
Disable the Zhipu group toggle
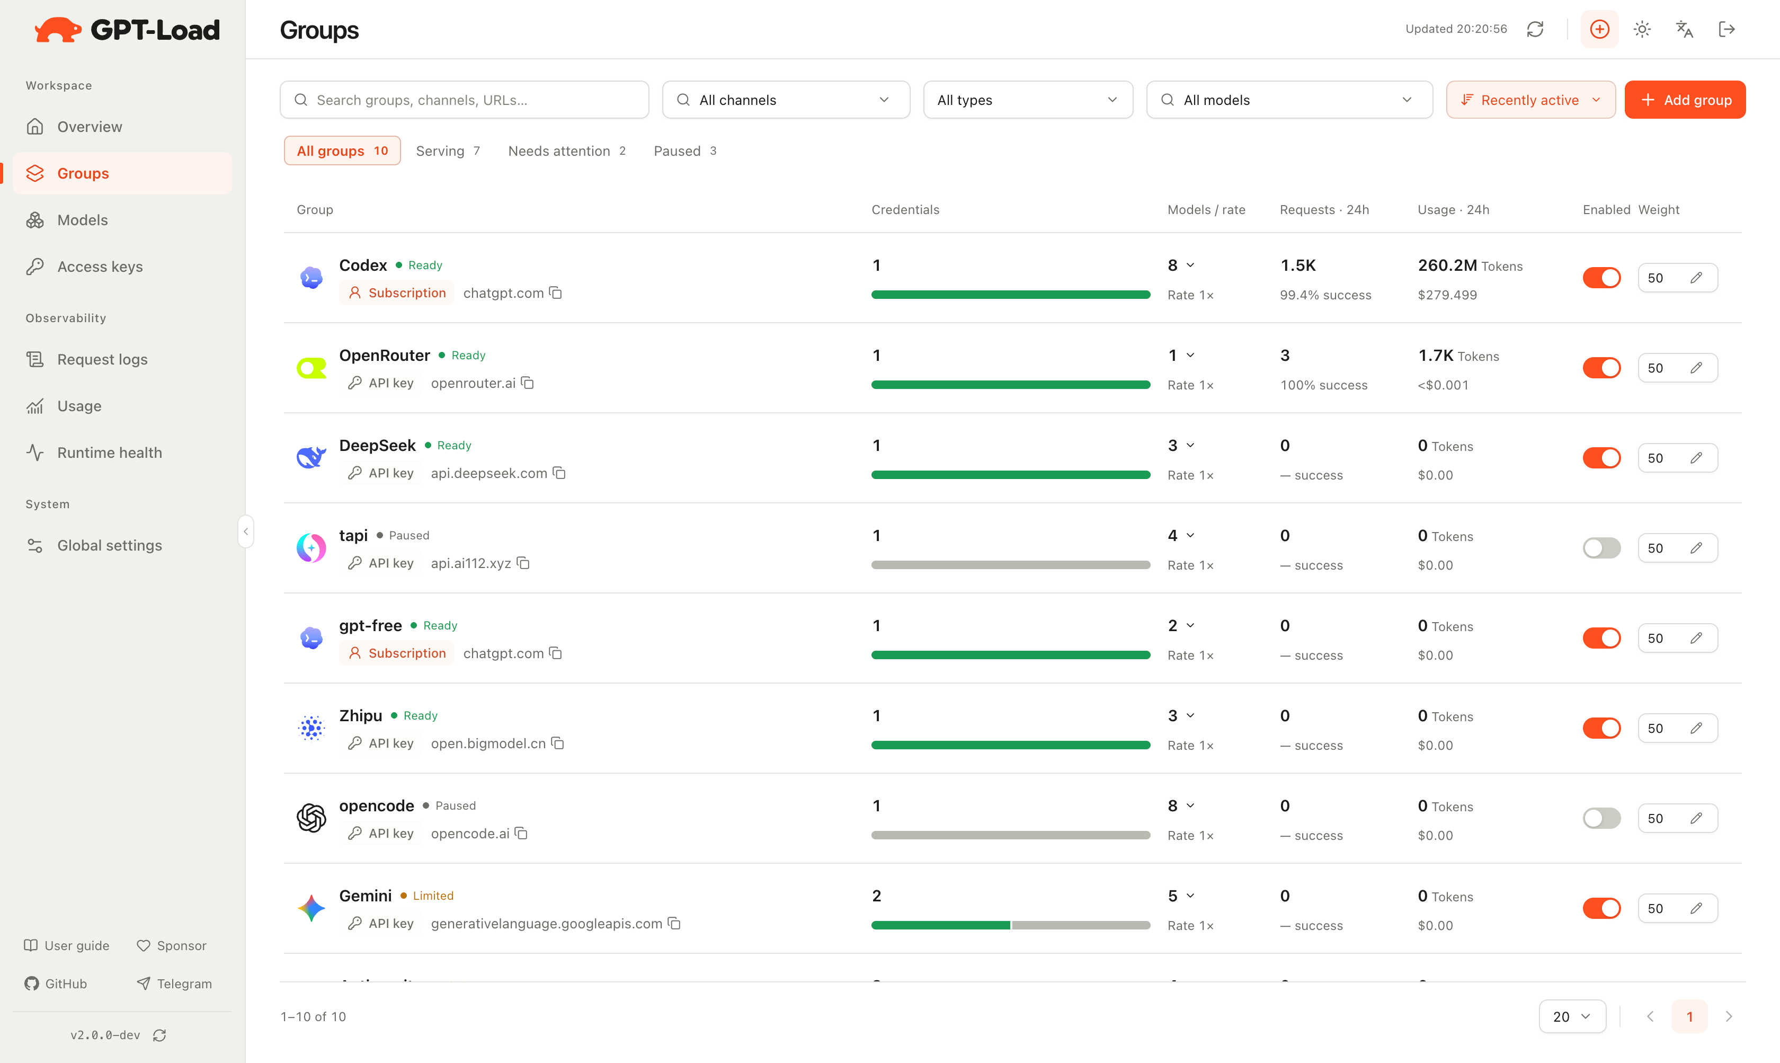(1601, 729)
